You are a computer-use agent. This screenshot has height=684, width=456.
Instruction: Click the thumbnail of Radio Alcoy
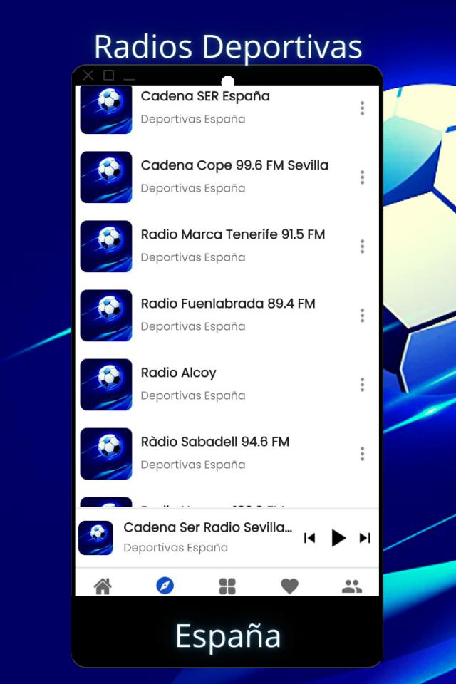(106, 385)
